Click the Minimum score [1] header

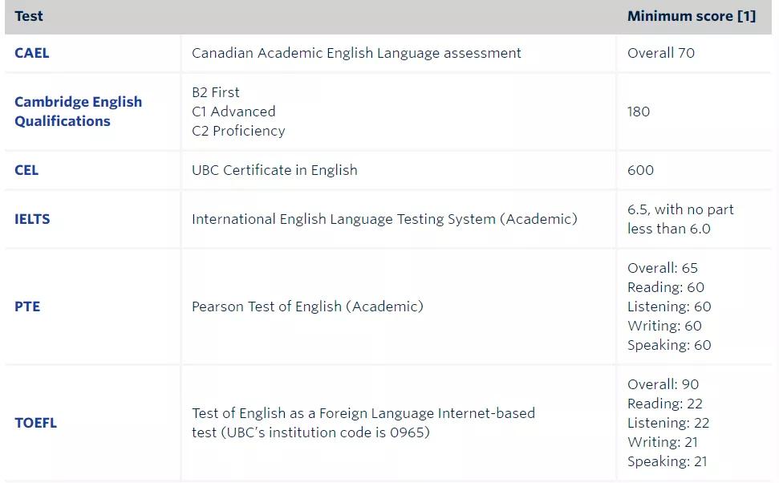coord(691,16)
